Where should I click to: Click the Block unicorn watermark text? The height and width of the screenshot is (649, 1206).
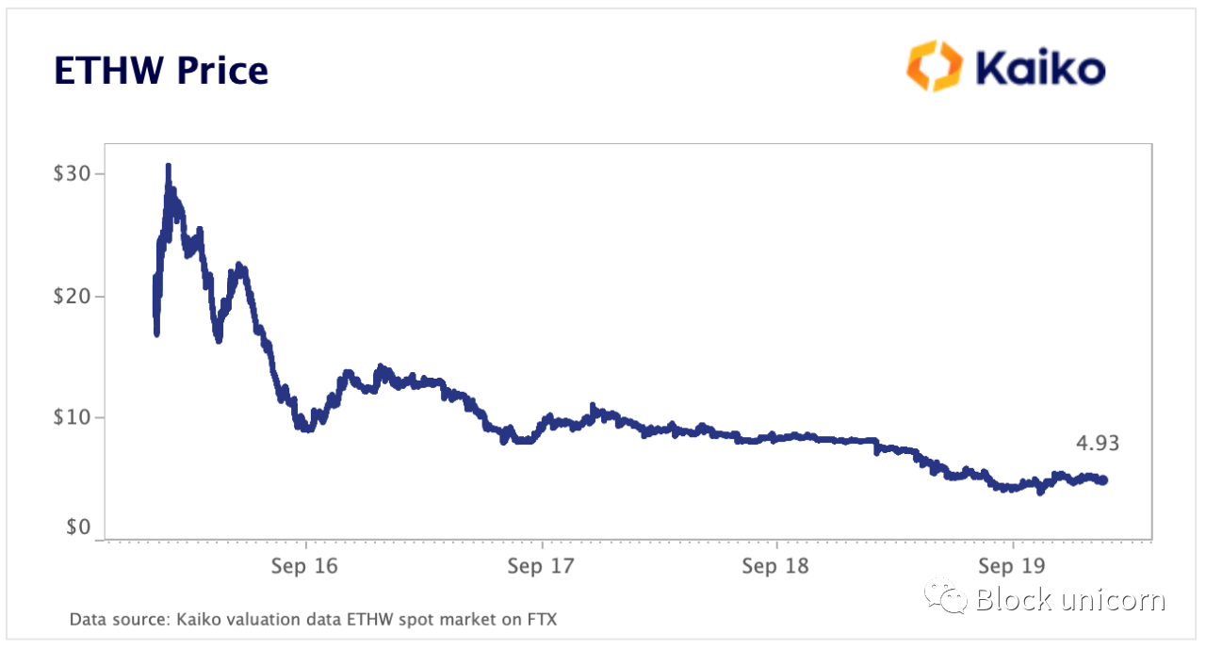coord(1070,599)
